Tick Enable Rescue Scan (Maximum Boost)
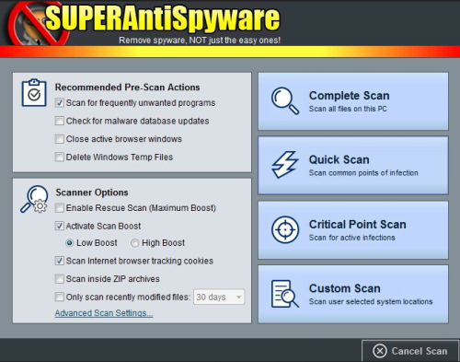This screenshot has width=460, height=362. coord(60,208)
